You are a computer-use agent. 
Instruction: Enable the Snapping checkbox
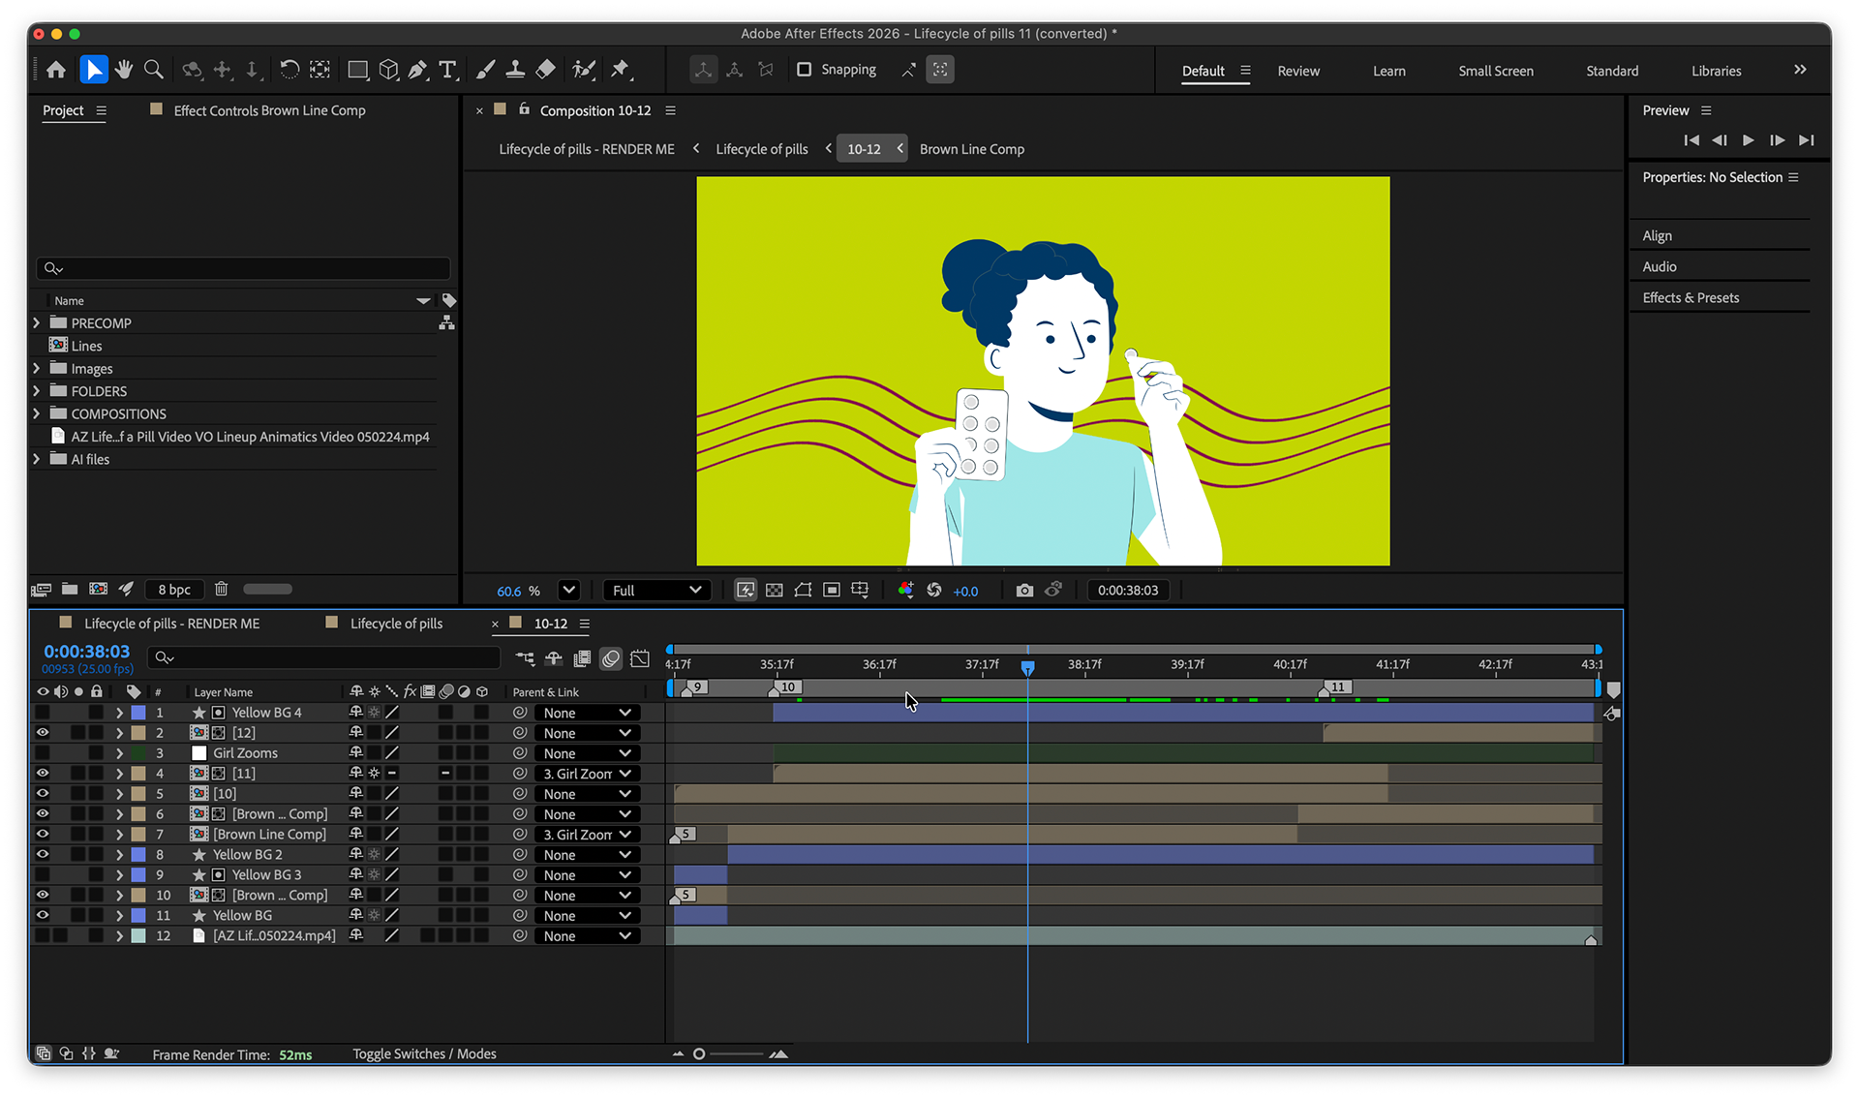click(x=804, y=70)
